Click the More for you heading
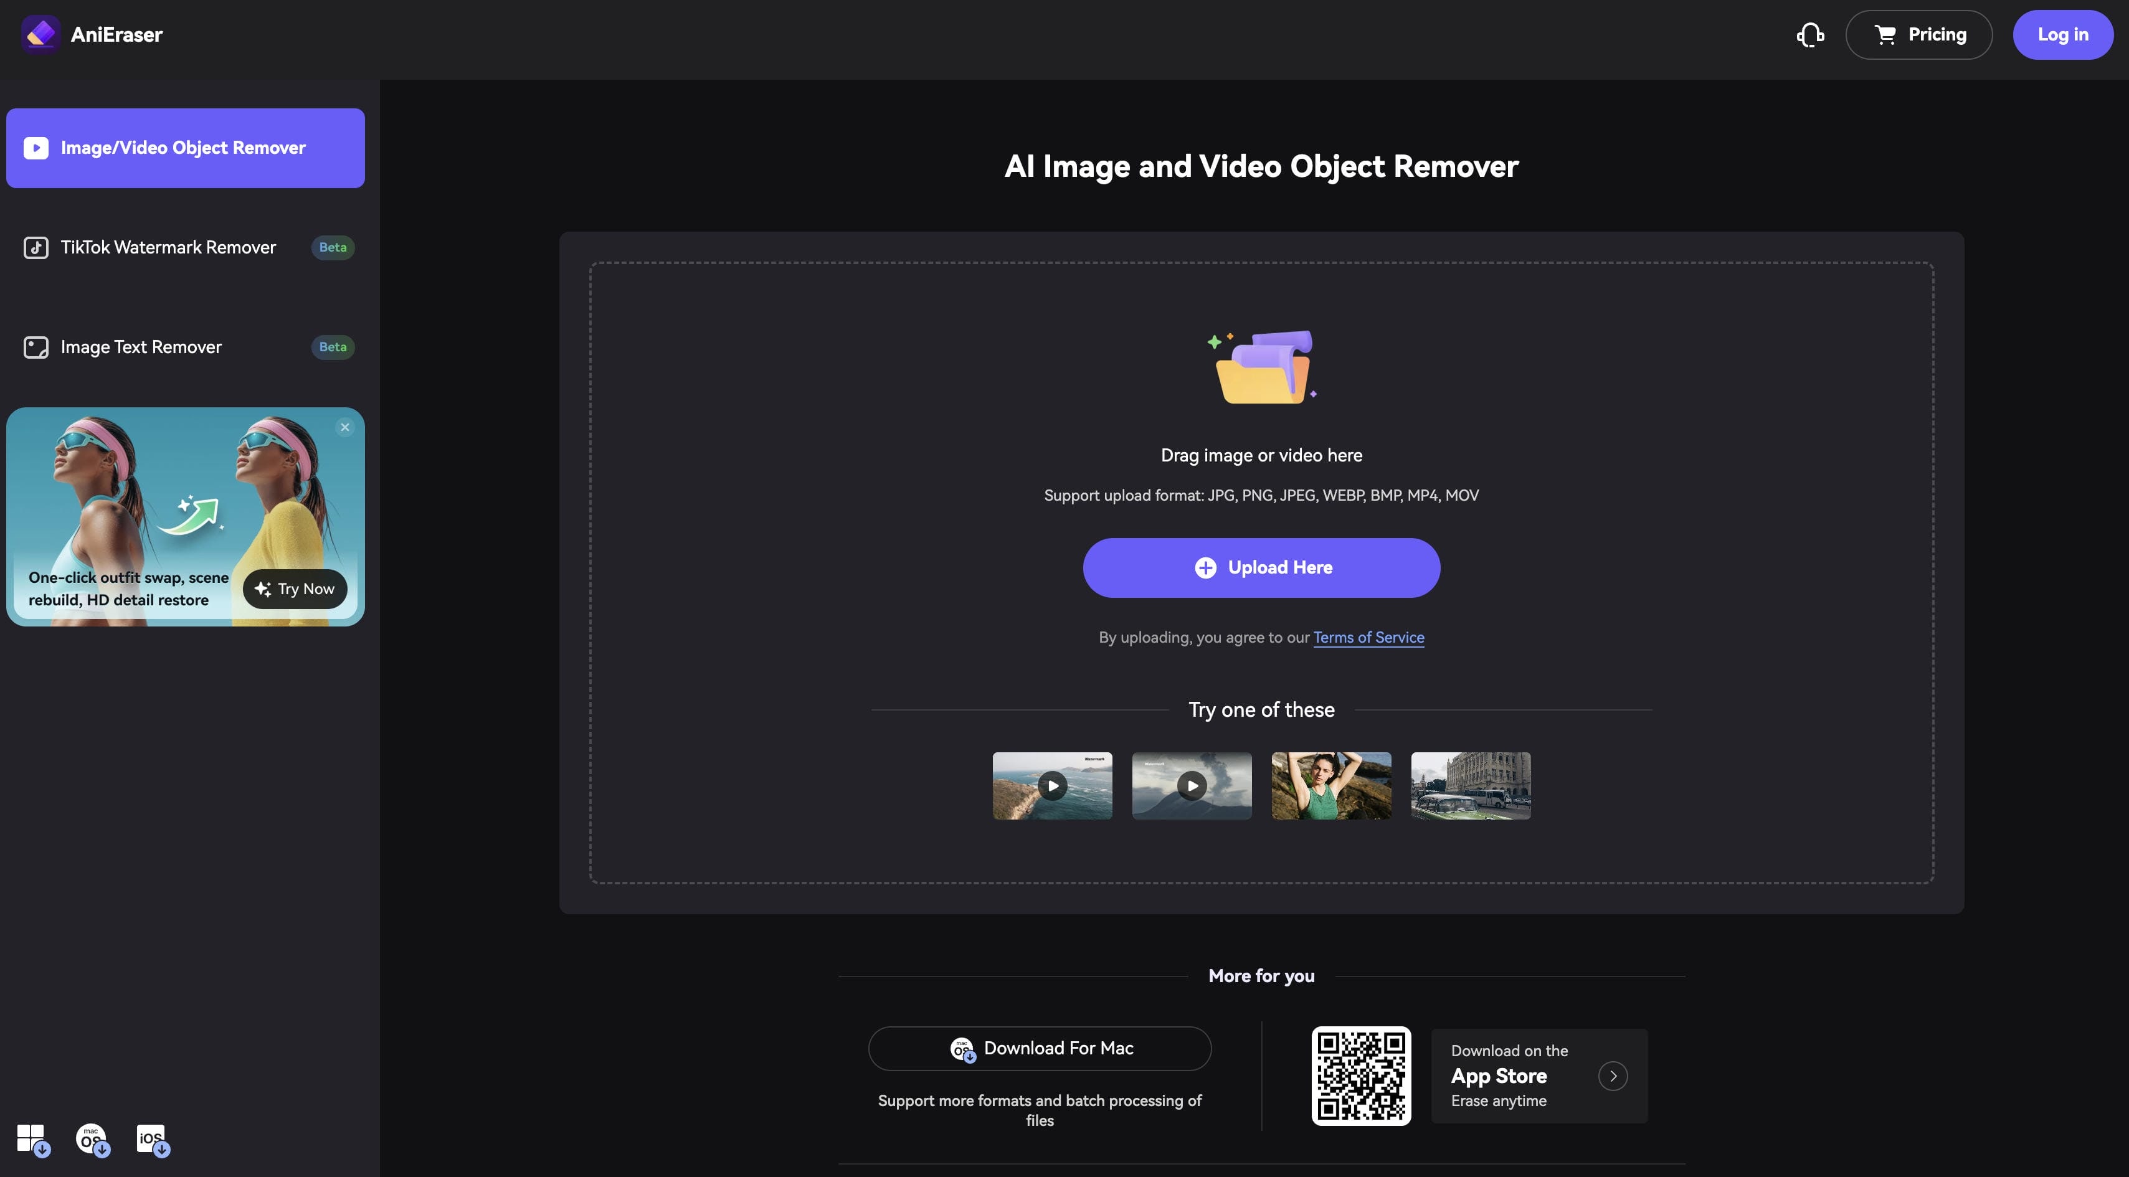This screenshot has width=2129, height=1177. click(x=1261, y=976)
